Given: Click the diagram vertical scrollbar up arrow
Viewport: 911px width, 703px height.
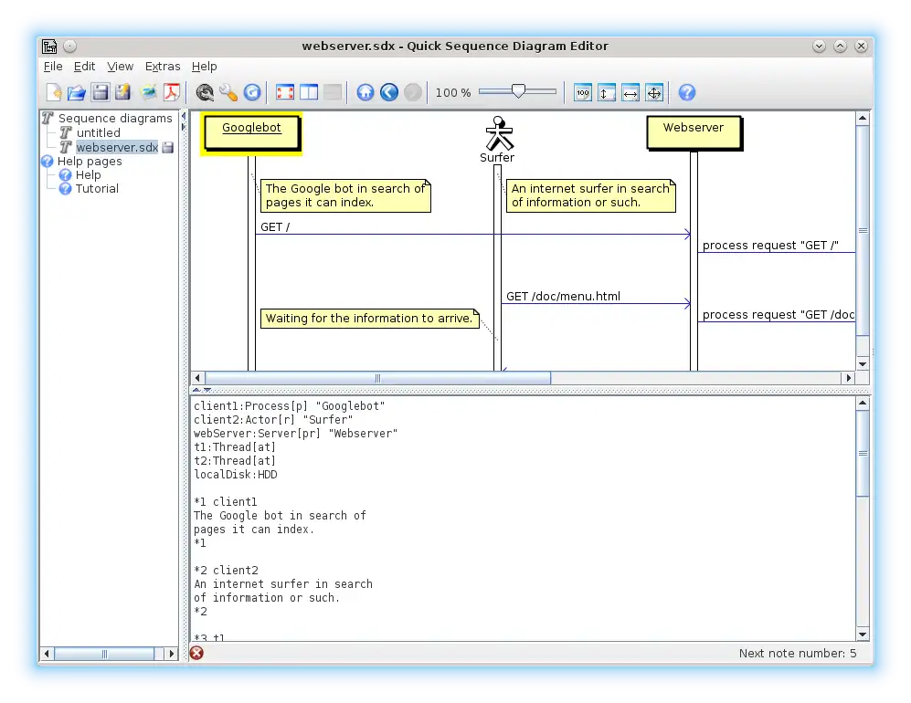Looking at the screenshot, I should click(863, 119).
